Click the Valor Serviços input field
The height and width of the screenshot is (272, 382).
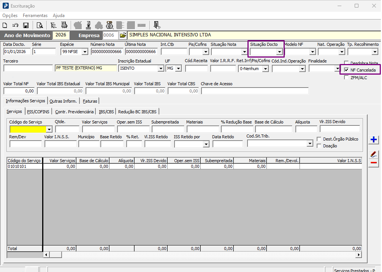[x=98, y=129]
